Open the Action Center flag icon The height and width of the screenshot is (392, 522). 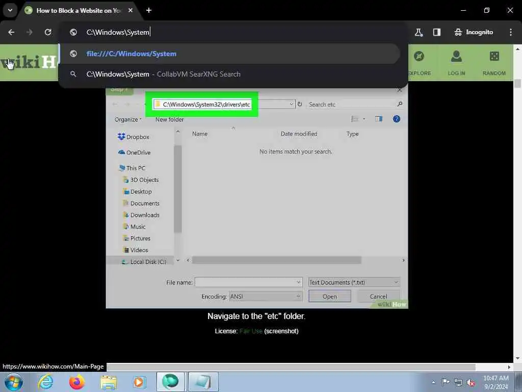446,382
